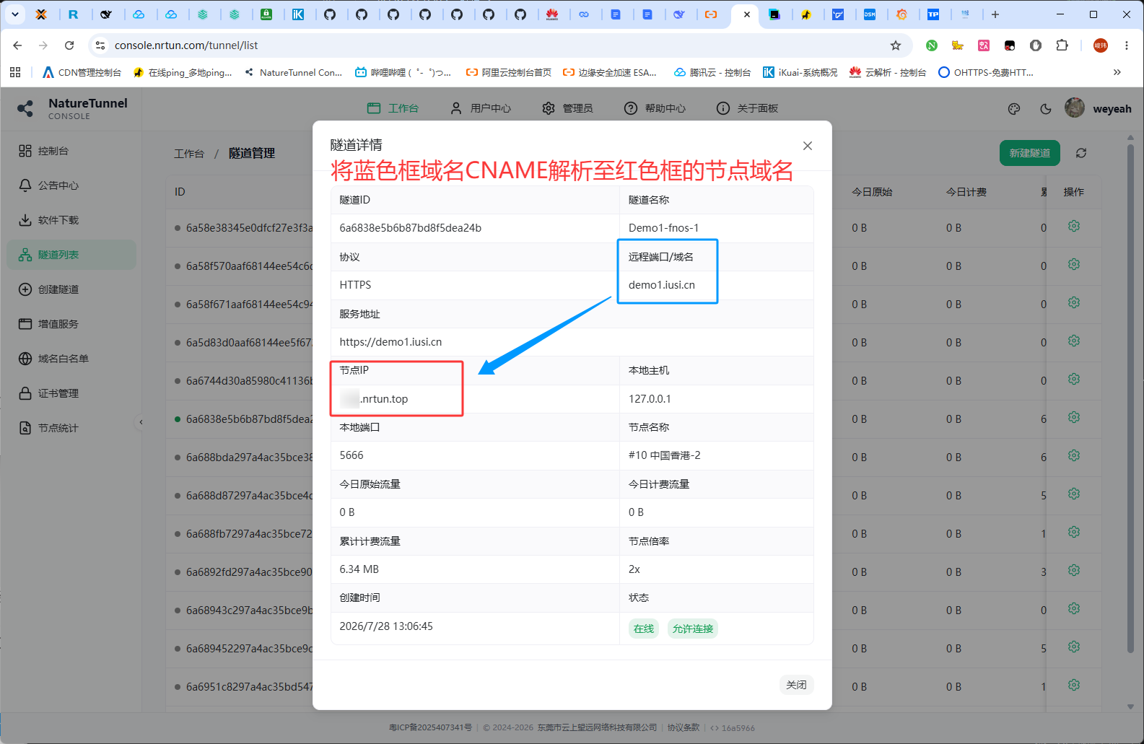
Task: Collapse the sidebar with the chevron handle
Action: pos(141,422)
